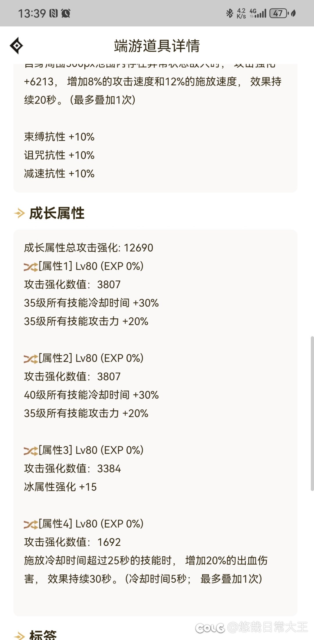Screen dimensions: 314x640
Task: Tap the battery indicator in status bar
Action: (x=279, y=13)
